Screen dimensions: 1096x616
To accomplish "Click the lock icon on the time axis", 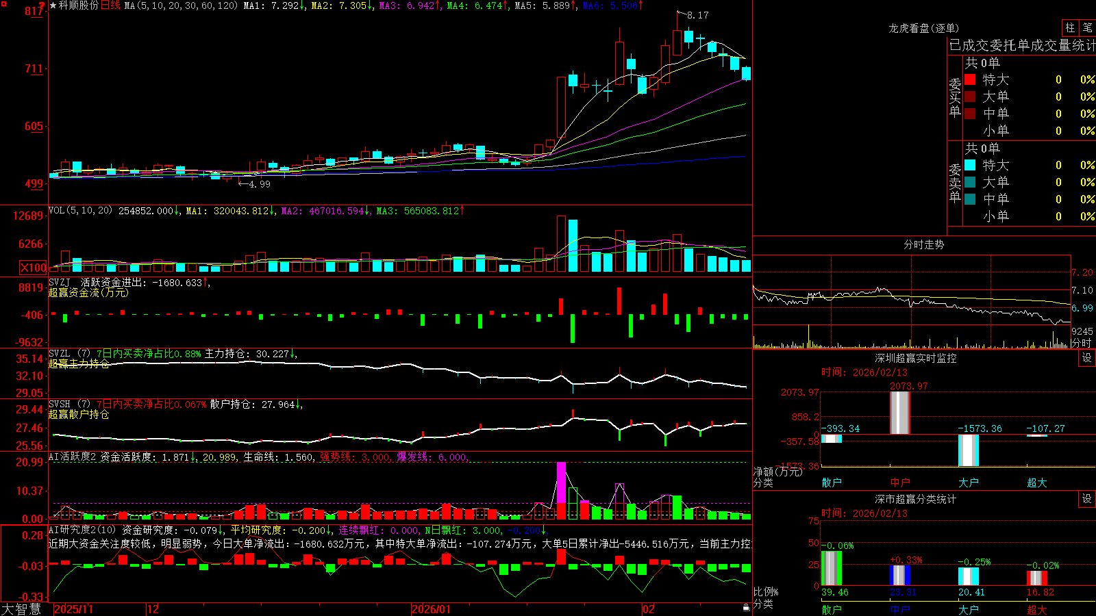I will pyautogui.click(x=746, y=608).
